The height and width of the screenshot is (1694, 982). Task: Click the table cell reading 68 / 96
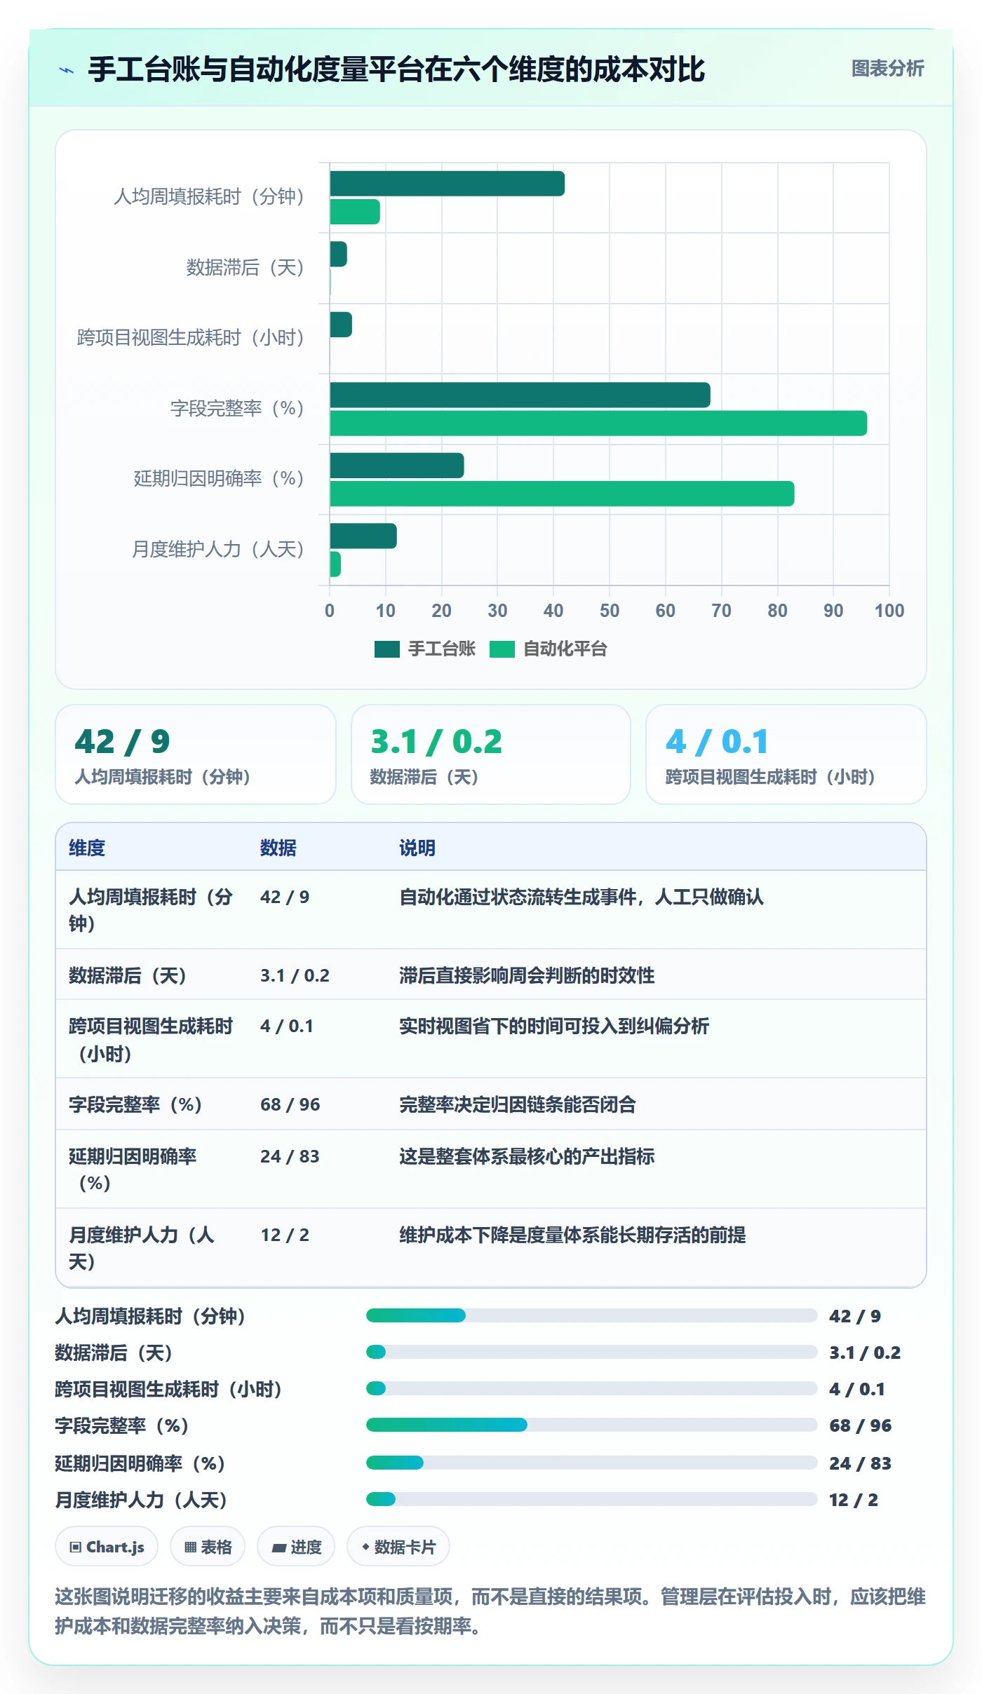coord(290,1104)
